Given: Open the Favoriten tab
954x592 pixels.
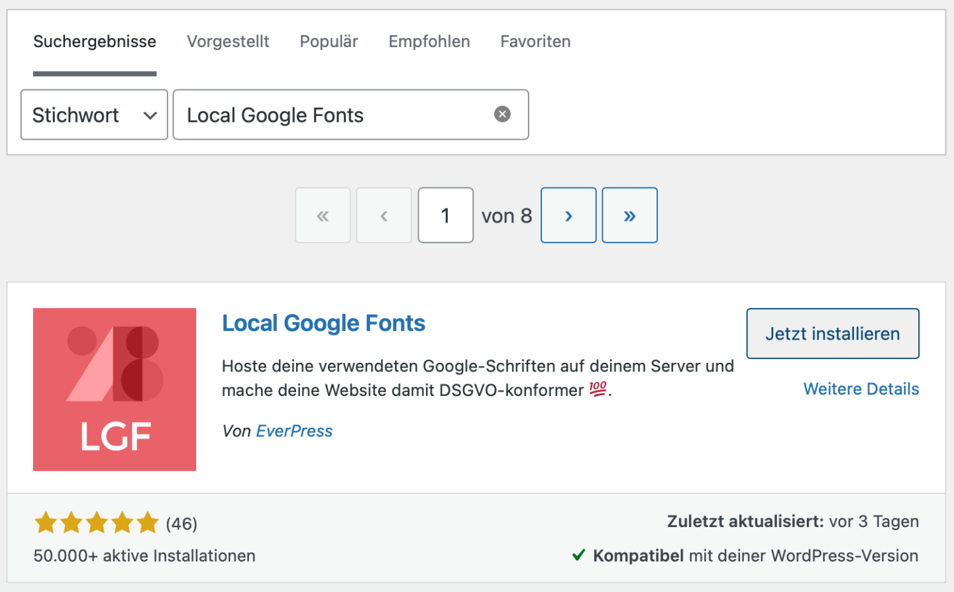Looking at the screenshot, I should [x=535, y=42].
